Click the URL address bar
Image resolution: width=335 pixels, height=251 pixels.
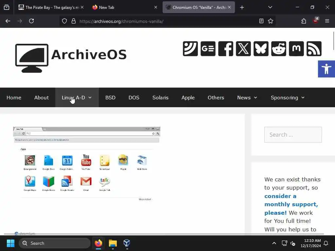(x=168, y=21)
